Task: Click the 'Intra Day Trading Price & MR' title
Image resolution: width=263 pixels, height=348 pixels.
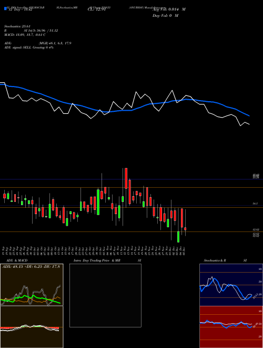Action: point(97,260)
